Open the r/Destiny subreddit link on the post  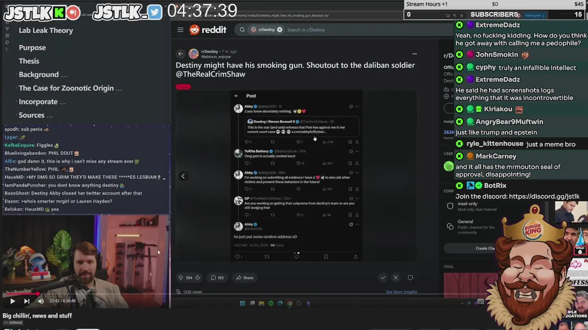click(209, 51)
